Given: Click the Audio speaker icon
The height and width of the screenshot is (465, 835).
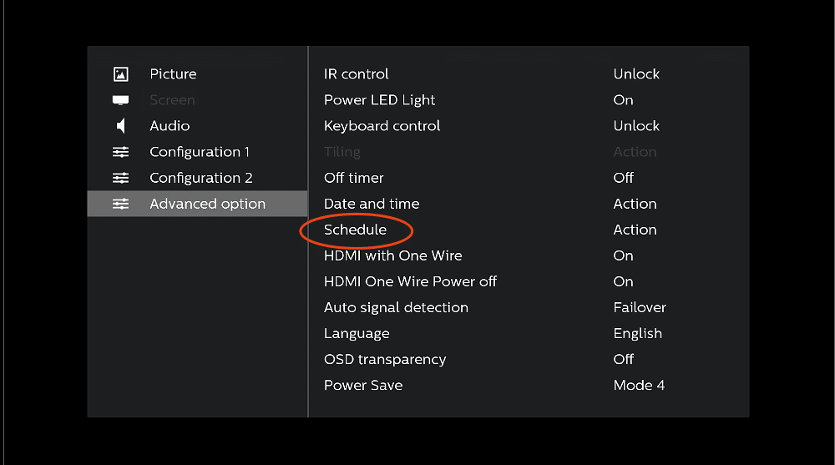Looking at the screenshot, I should tap(121, 126).
